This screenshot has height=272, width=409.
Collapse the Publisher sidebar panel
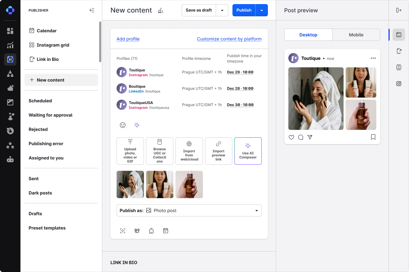pos(92,10)
